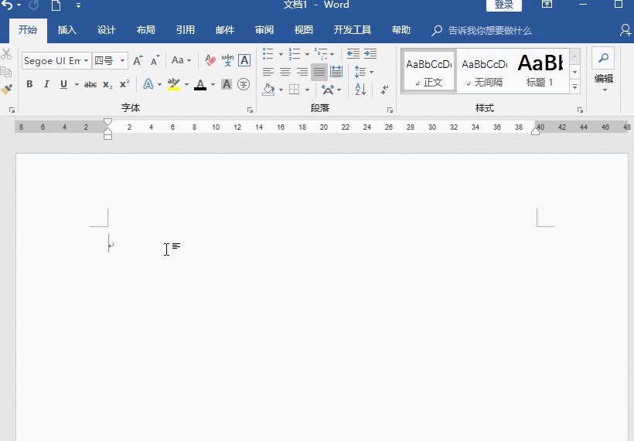The image size is (634, 441).
Task: Open the 视图 ribbon tab
Action: point(304,30)
